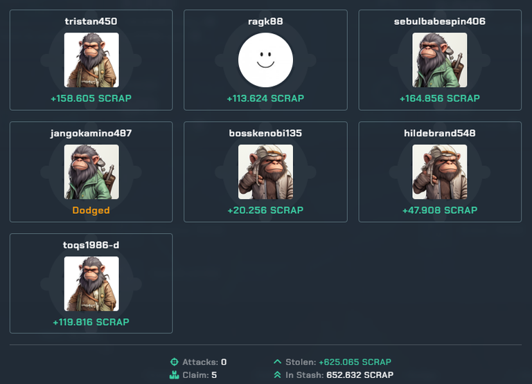Select the username jangokamino487
Screen dimensions: 532x384
tap(91, 134)
